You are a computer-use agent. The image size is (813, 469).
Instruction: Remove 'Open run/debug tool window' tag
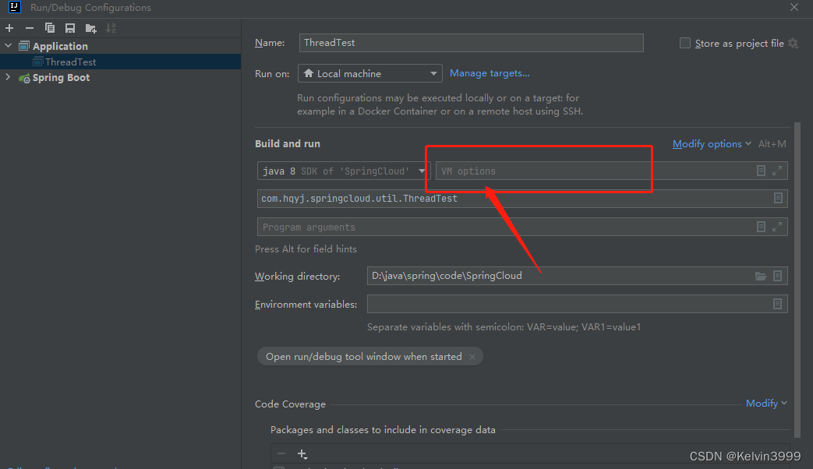pyautogui.click(x=472, y=357)
